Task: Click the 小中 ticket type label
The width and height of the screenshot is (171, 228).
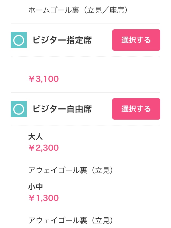Action: click(x=36, y=187)
